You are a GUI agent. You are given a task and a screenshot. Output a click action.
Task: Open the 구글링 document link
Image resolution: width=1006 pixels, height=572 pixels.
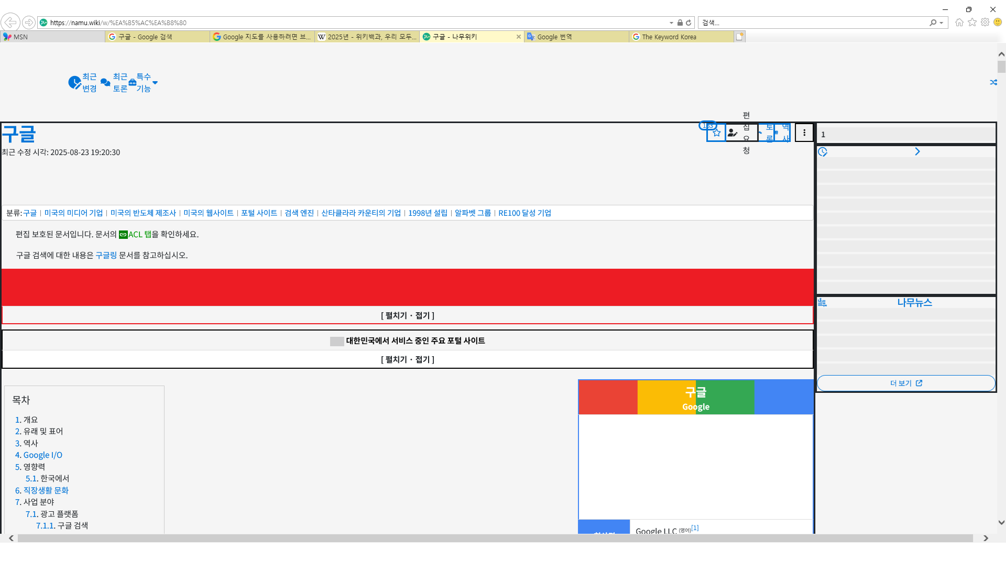(x=106, y=255)
